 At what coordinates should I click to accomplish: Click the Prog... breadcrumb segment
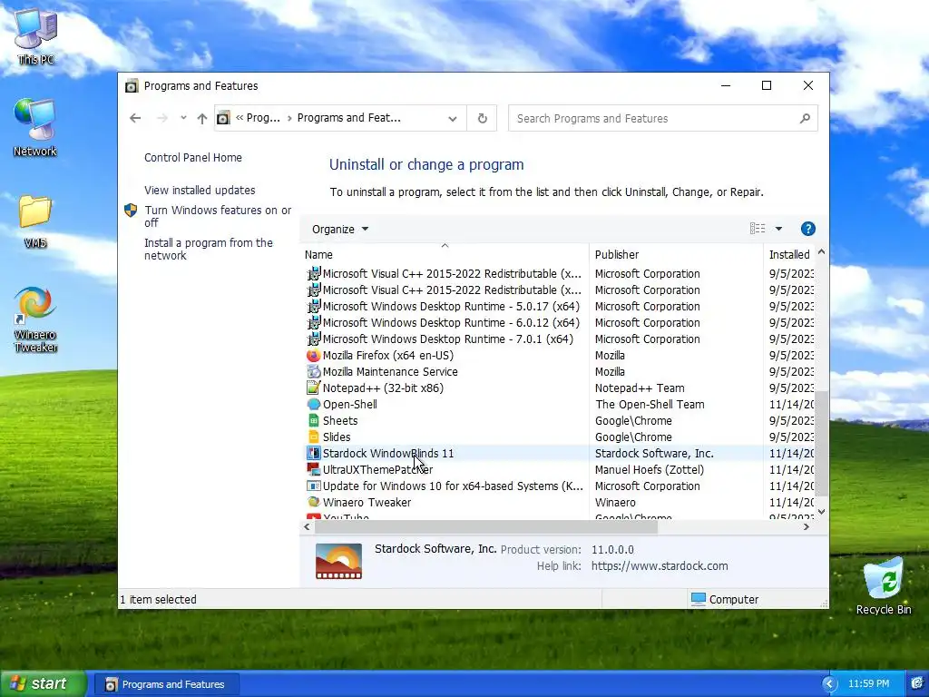tap(263, 118)
